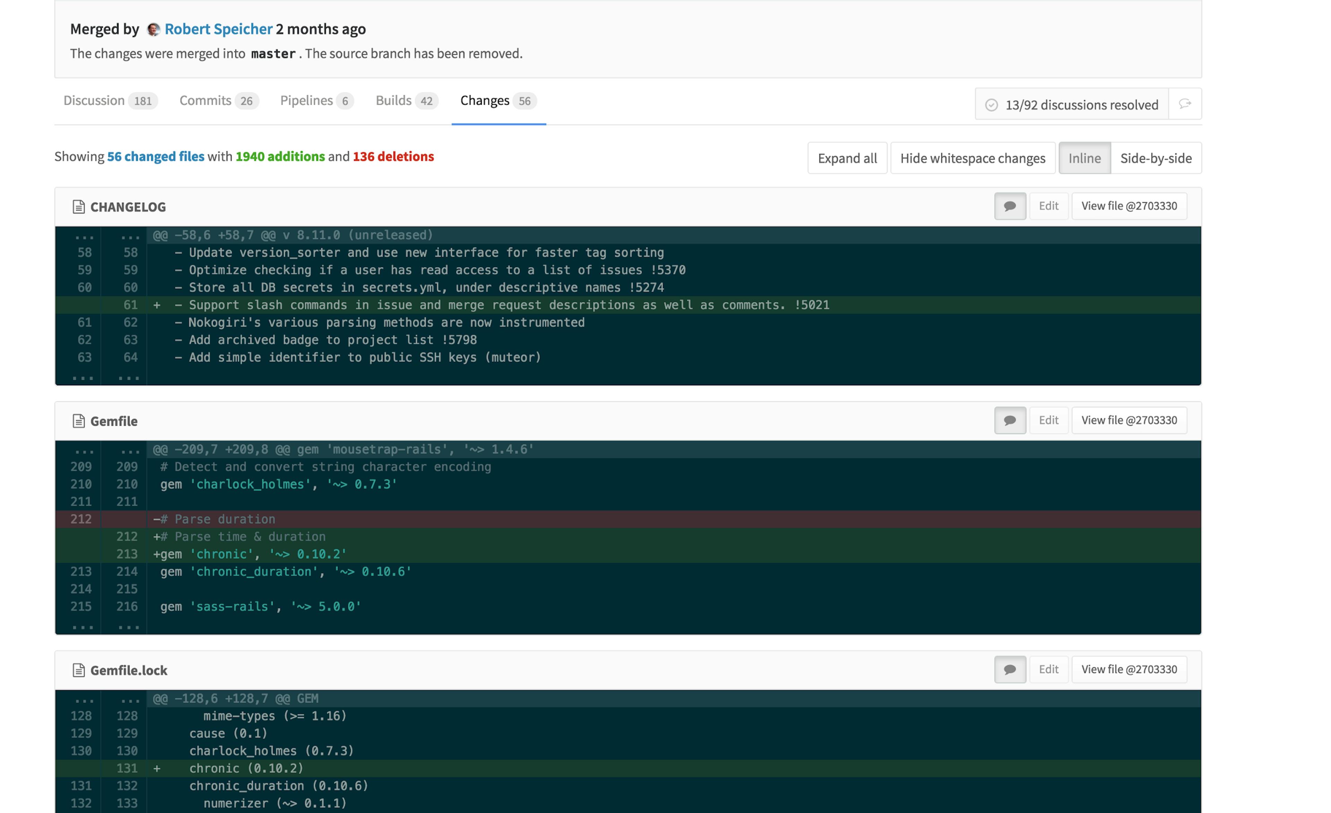The height and width of the screenshot is (813, 1331).
Task: Switch diff view to Inline
Action: click(1084, 158)
